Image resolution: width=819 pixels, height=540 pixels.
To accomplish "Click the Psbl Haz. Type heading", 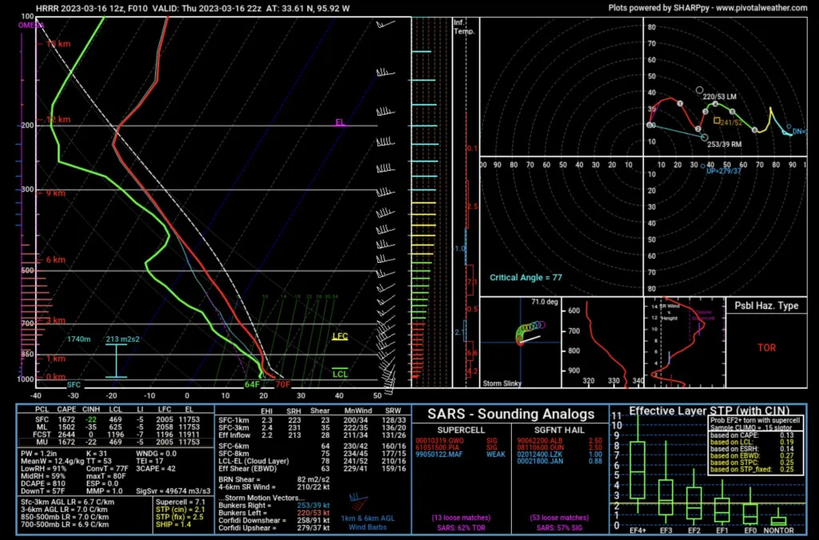I will click(766, 306).
